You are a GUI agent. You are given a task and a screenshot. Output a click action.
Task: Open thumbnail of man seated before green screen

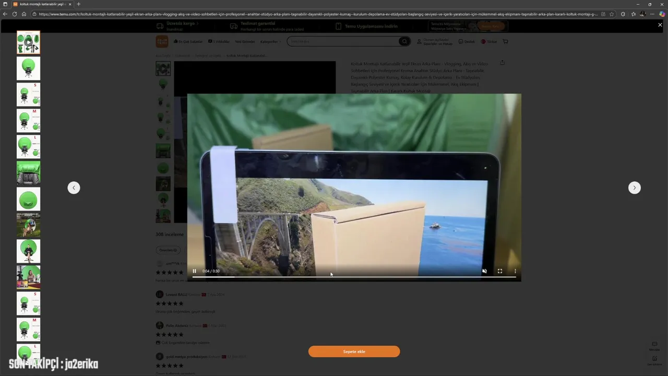[x=28, y=251]
